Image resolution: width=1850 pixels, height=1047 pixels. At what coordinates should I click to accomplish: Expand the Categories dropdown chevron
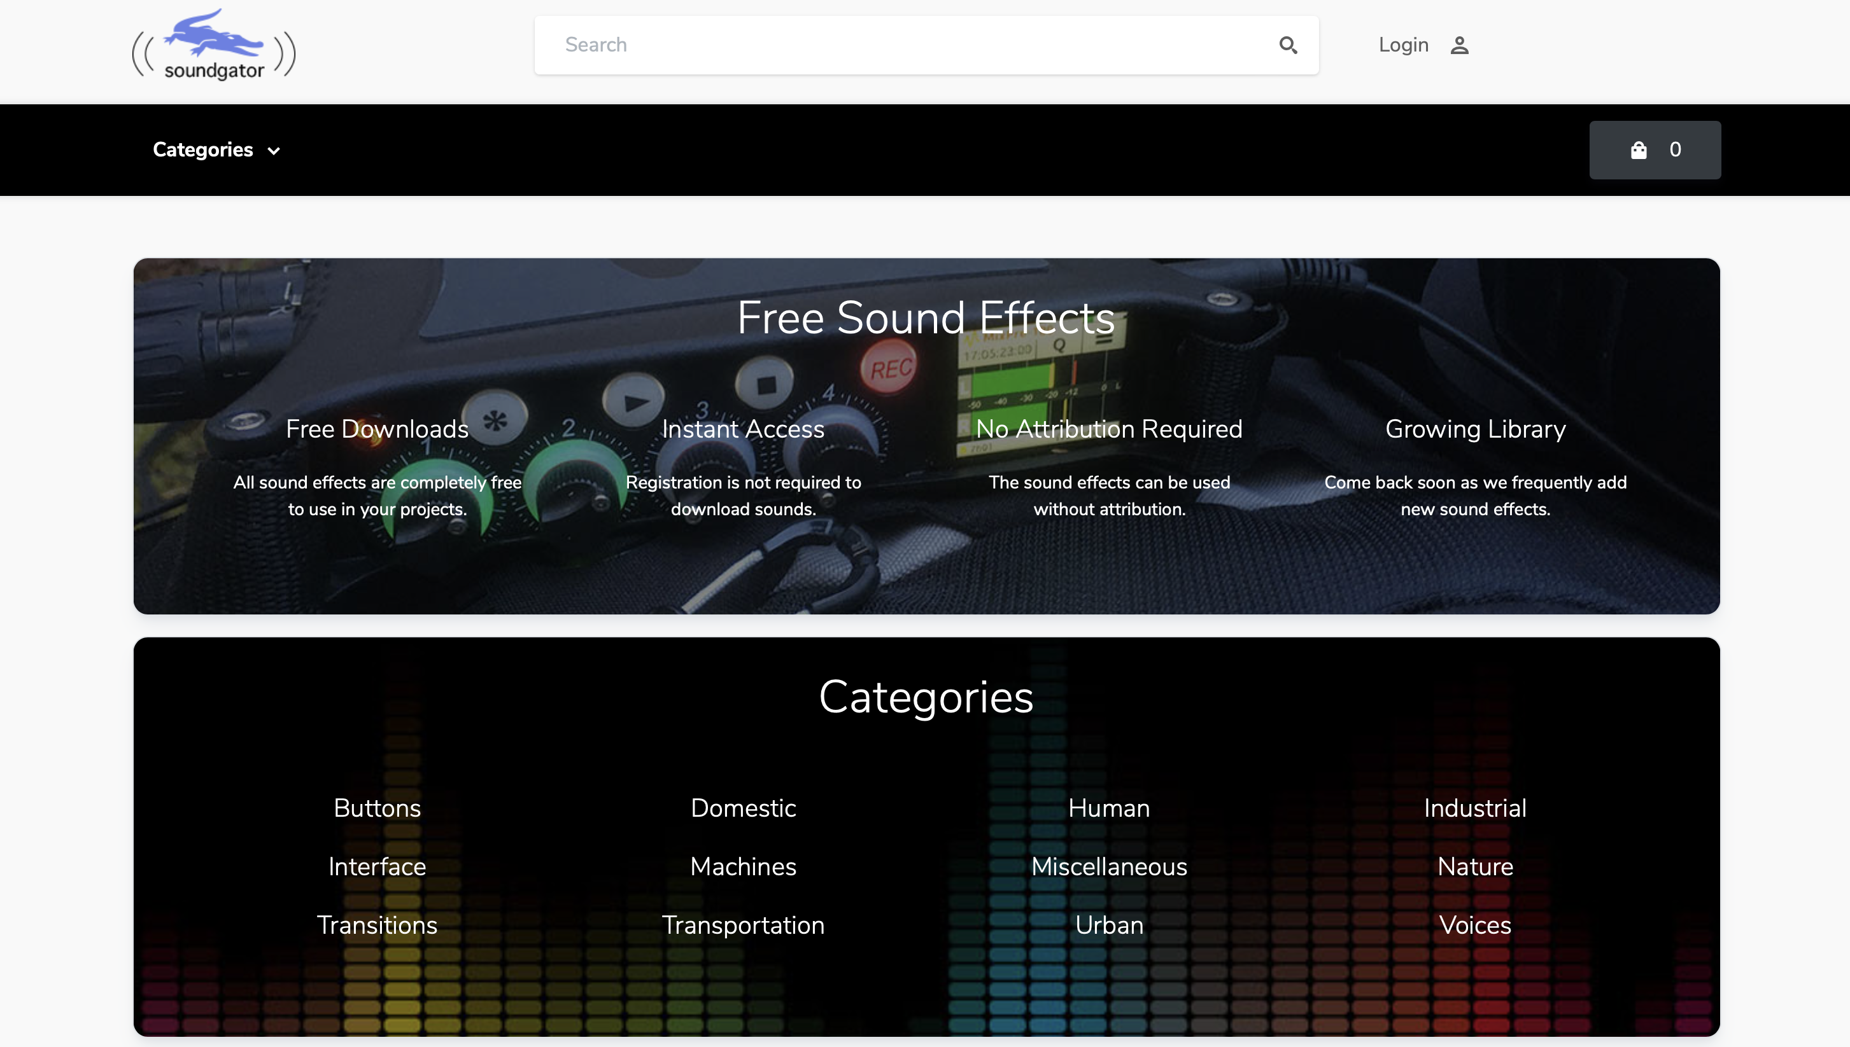(274, 151)
